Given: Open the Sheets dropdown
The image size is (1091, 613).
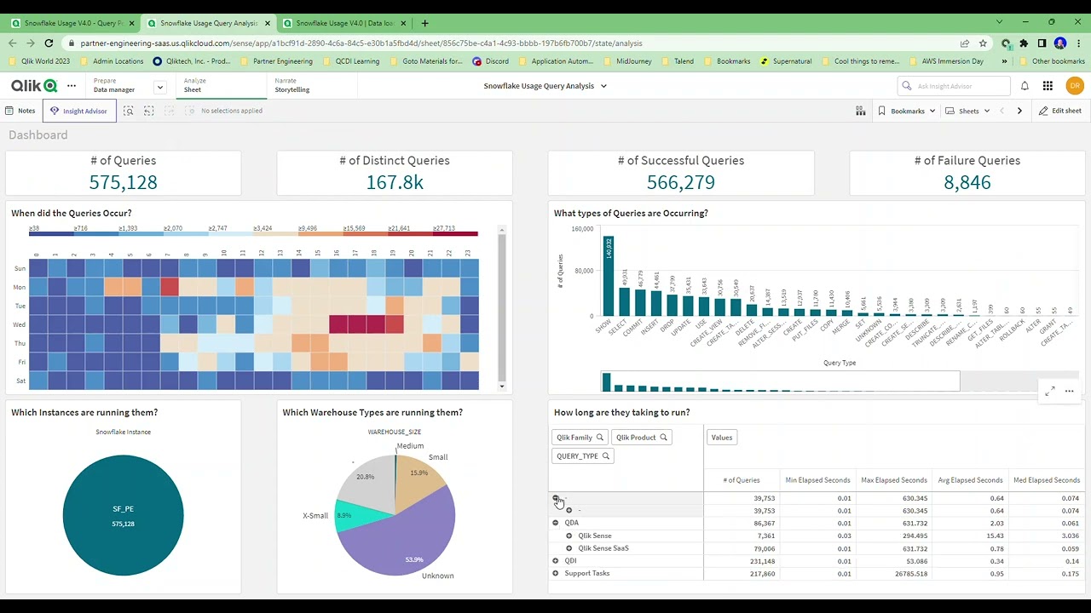Looking at the screenshot, I should [967, 111].
